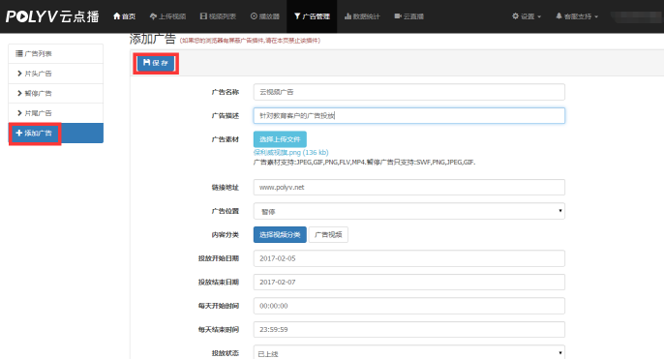
Task: Open the 广告管理 tab
Action: [x=312, y=16]
